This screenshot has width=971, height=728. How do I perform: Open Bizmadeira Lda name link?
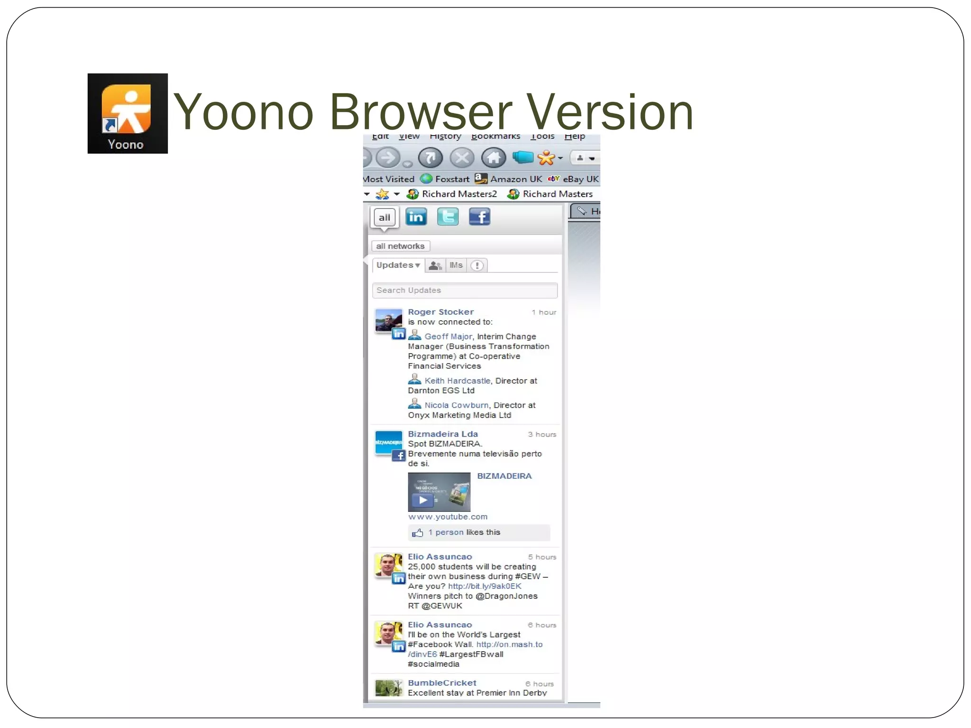point(443,434)
